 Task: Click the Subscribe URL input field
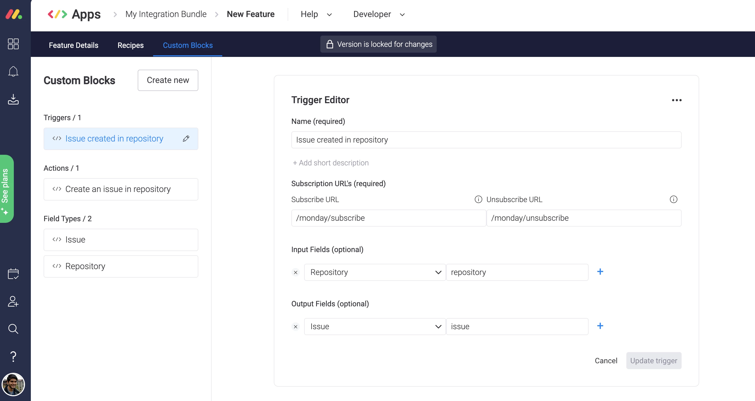click(x=388, y=218)
